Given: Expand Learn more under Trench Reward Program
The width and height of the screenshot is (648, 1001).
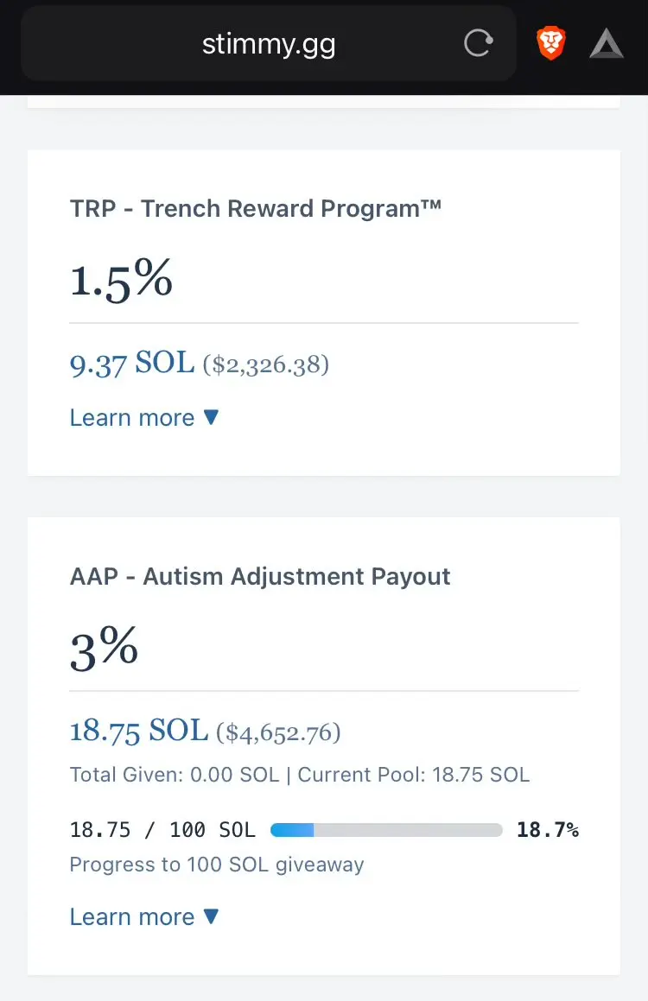Looking at the screenshot, I should pyautogui.click(x=144, y=417).
